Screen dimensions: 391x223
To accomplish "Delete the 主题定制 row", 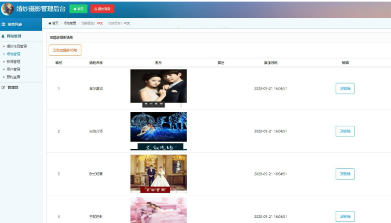I will pos(345,217).
